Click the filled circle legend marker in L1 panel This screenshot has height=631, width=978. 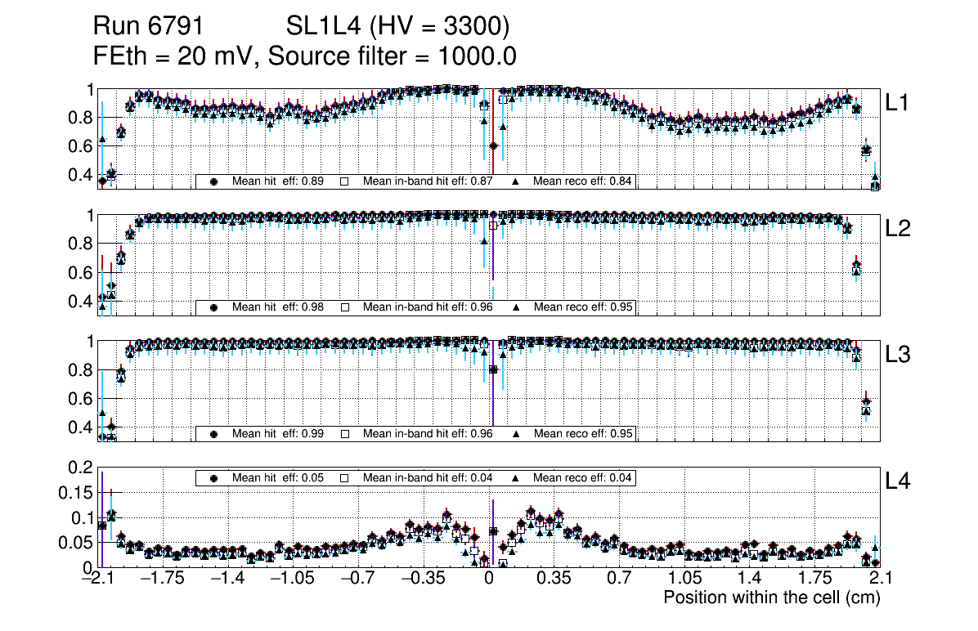pyautogui.click(x=214, y=181)
